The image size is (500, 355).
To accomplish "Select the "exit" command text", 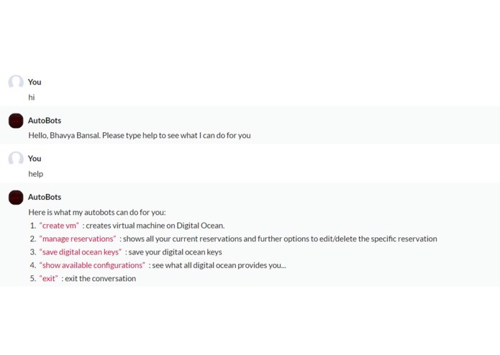I will [x=49, y=279].
